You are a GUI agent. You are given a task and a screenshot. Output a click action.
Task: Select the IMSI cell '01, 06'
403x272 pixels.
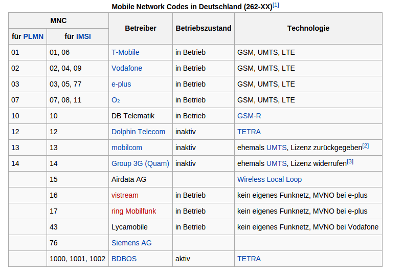click(78, 52)
